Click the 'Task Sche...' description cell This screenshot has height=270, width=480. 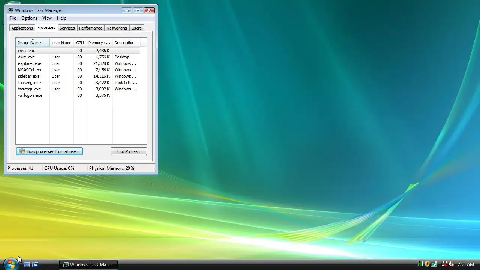(126, 82)
